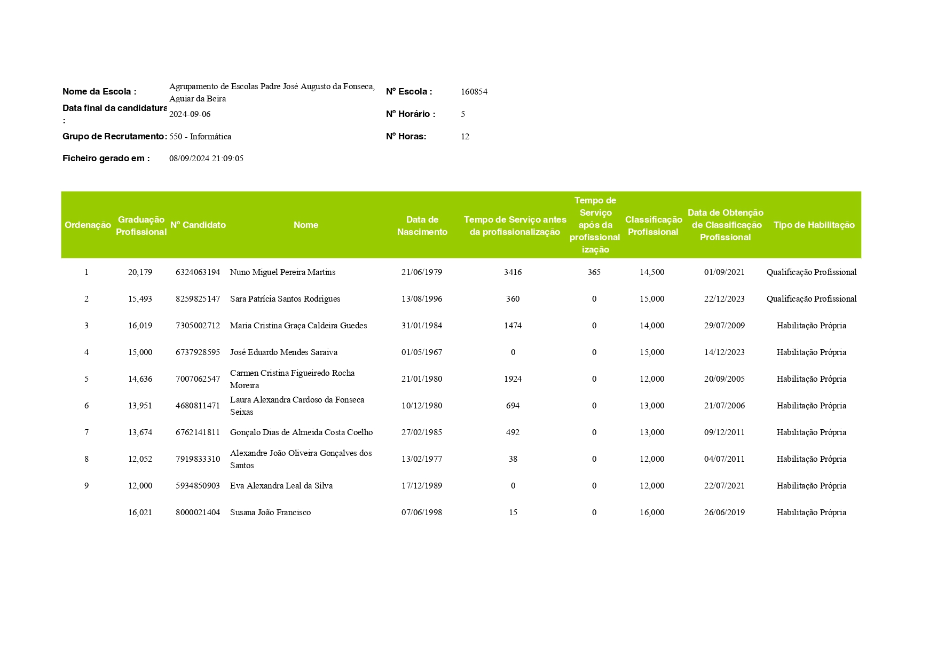
Task: Click birth date 01/05/1967
Action: click(x=422, y=352)
